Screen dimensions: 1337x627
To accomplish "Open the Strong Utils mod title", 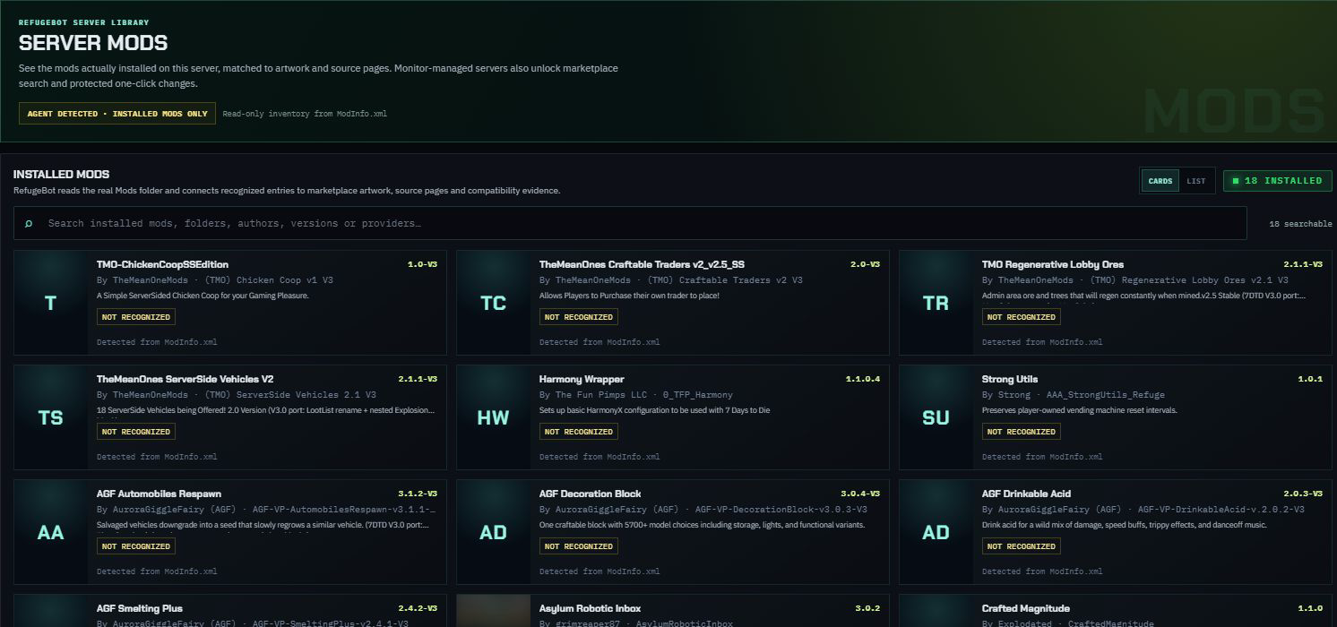I will pyautogui.click(x=1010, y=379).
